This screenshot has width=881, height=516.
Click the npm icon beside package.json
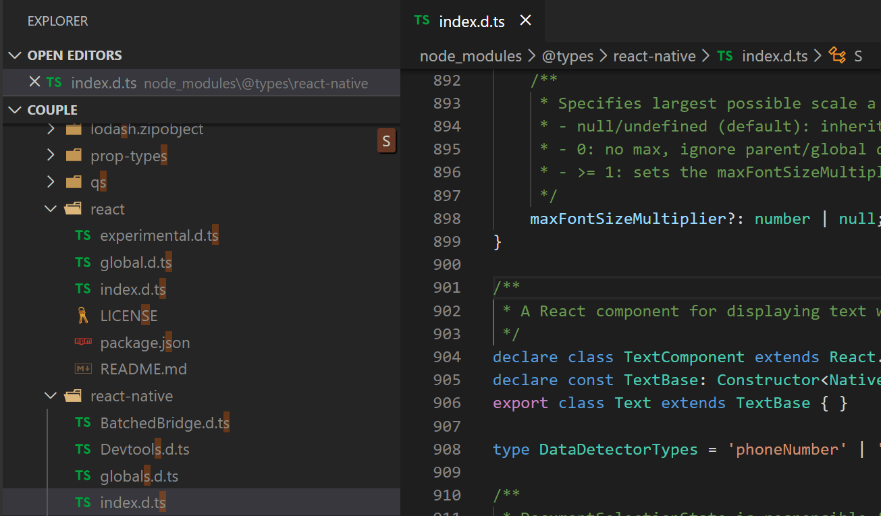coord(83,342)
